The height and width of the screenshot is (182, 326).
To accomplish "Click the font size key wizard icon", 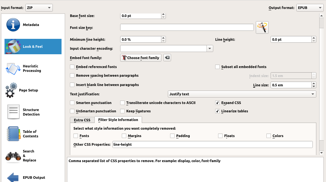I will [x=262, y=28].
